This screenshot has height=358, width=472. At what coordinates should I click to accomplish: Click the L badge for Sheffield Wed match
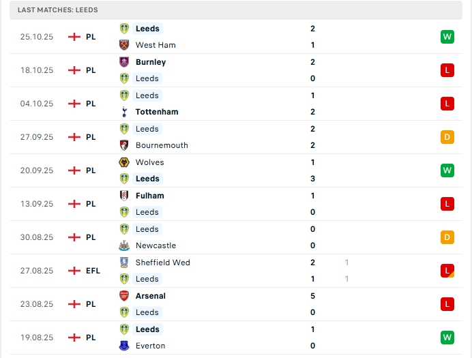pyautogui.click(x=447, y=271)
